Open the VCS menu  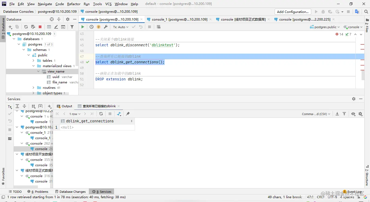coord(108,4)
